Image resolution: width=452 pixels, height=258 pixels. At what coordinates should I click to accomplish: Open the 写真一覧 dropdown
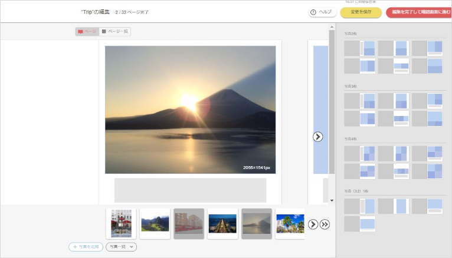tap(121, 247)
